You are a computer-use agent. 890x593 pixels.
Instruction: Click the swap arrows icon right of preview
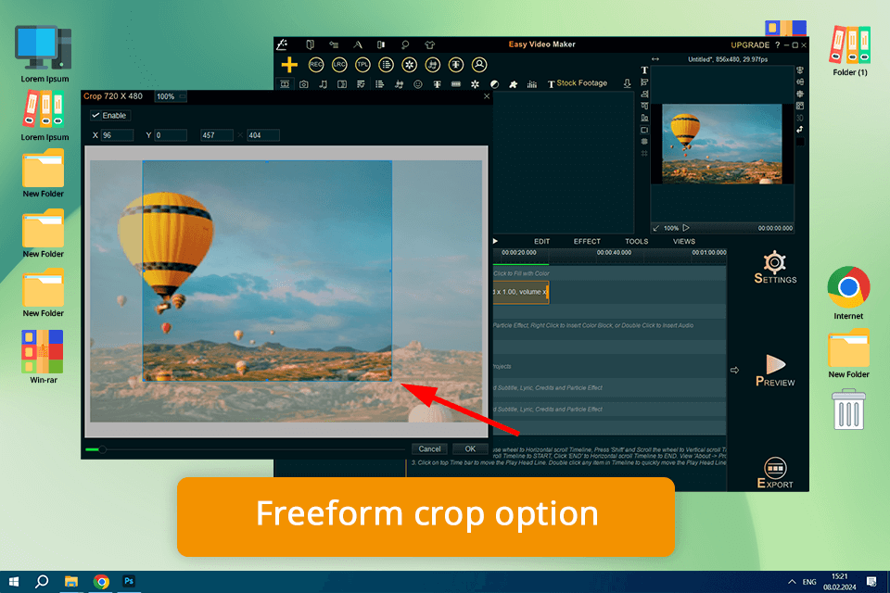[800, 130]
